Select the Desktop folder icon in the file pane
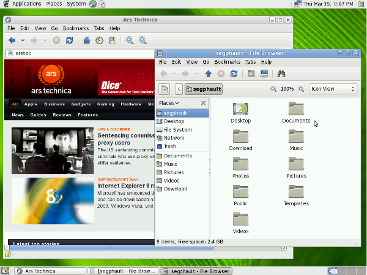Image resolution: width=367 pixels, height=275 pixels. coord(240,109)
